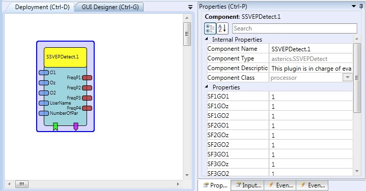Edit the SF2GO1 value

(x=311, y=125)
